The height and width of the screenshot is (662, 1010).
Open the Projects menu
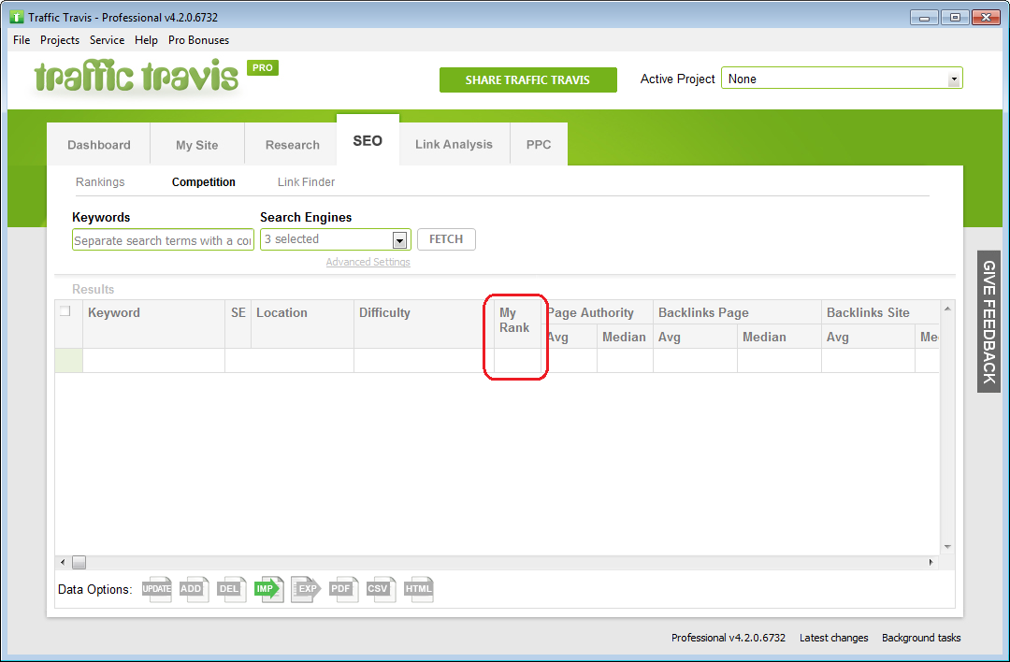[60, 40]
